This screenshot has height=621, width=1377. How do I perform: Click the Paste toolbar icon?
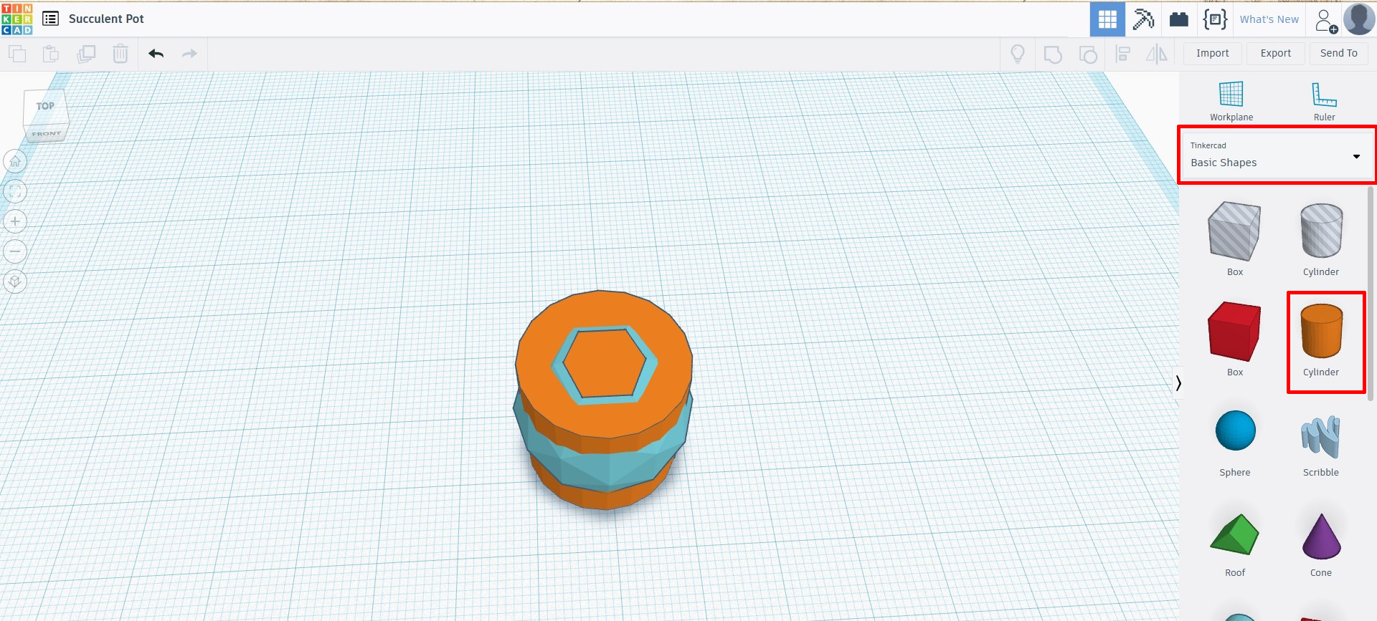click(51, 54)
